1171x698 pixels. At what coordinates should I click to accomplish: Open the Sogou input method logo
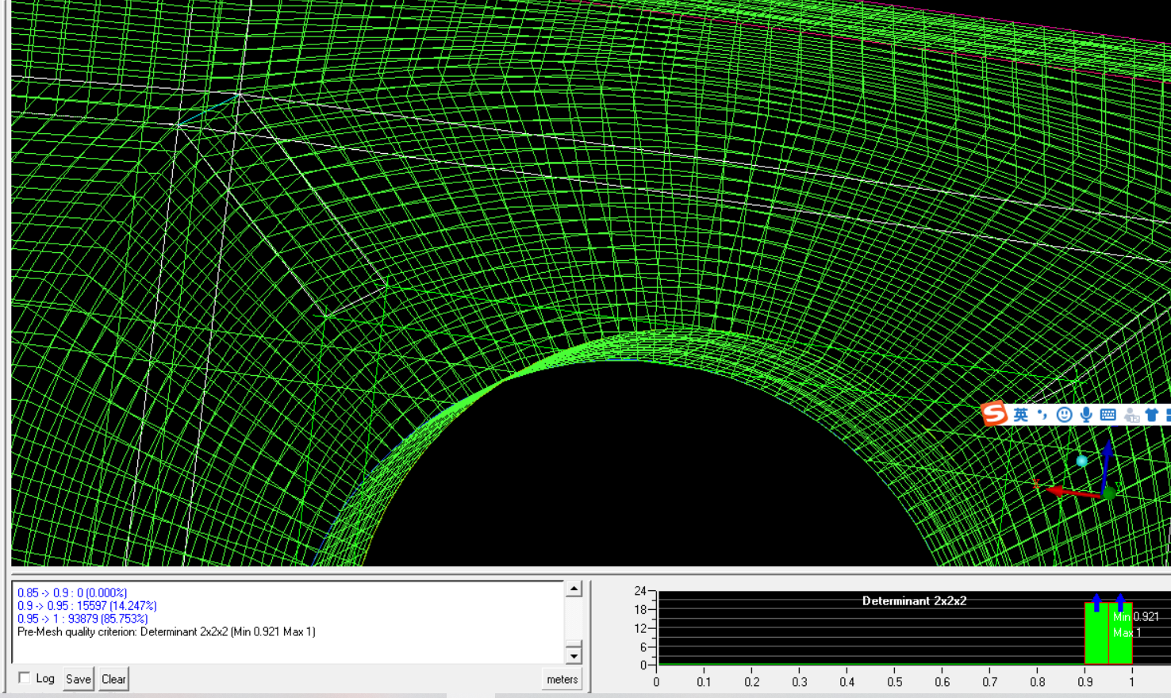994,413
